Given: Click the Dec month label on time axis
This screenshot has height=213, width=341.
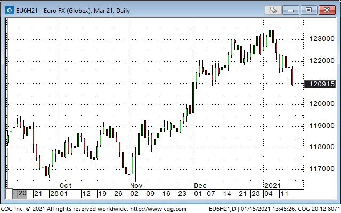Looking at the screenshot, I should [x=200, y=186].
